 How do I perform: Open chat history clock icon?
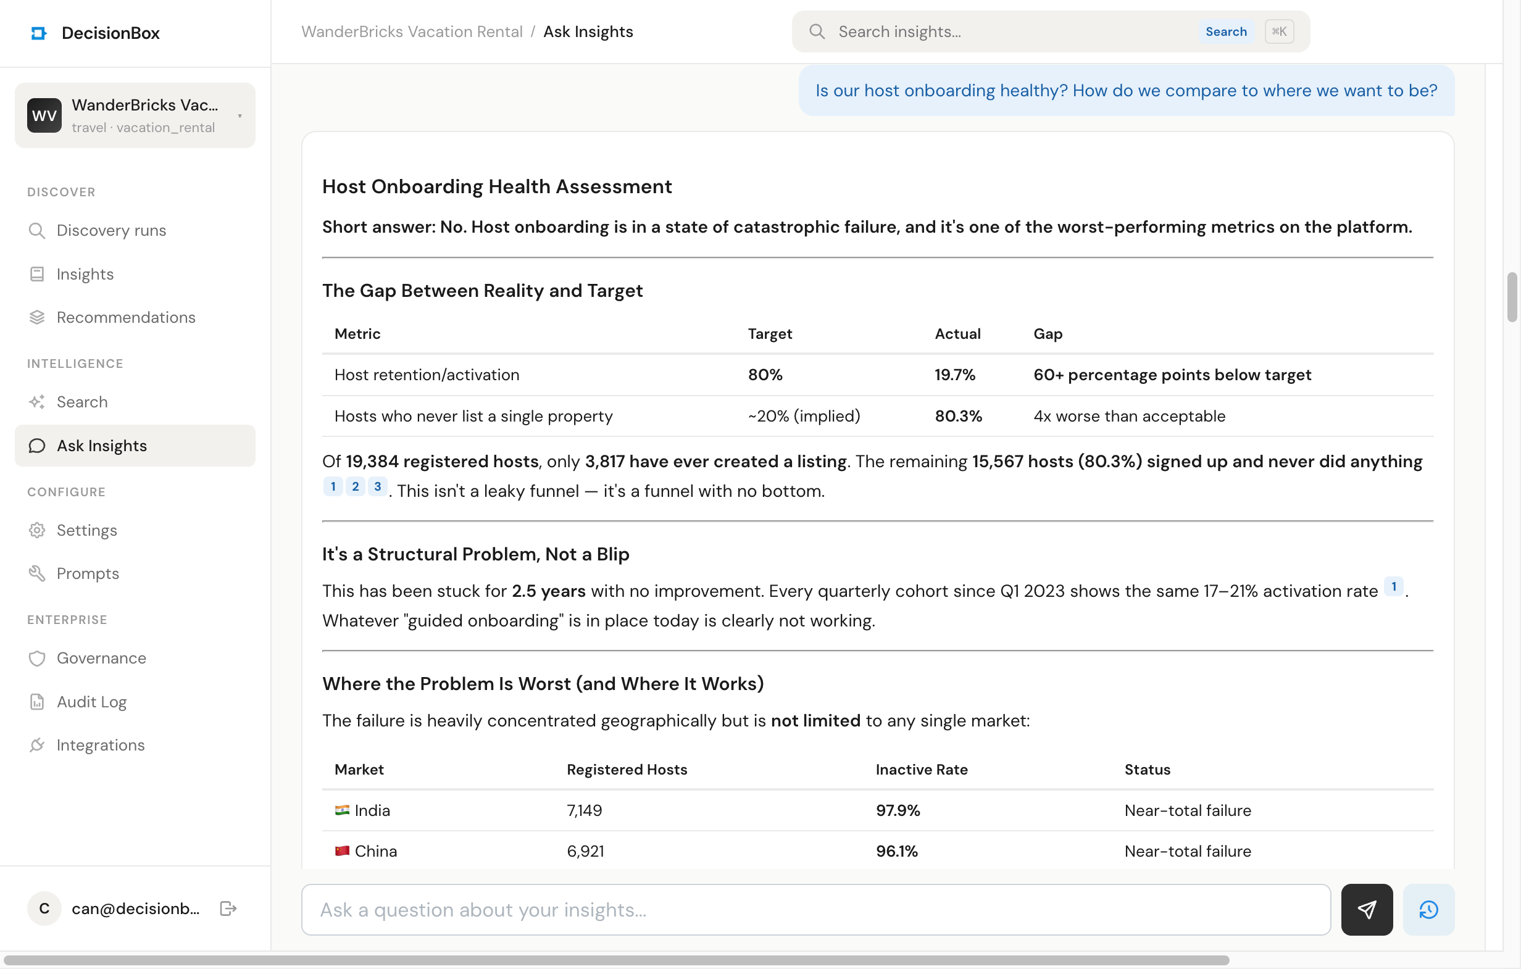1429,910
